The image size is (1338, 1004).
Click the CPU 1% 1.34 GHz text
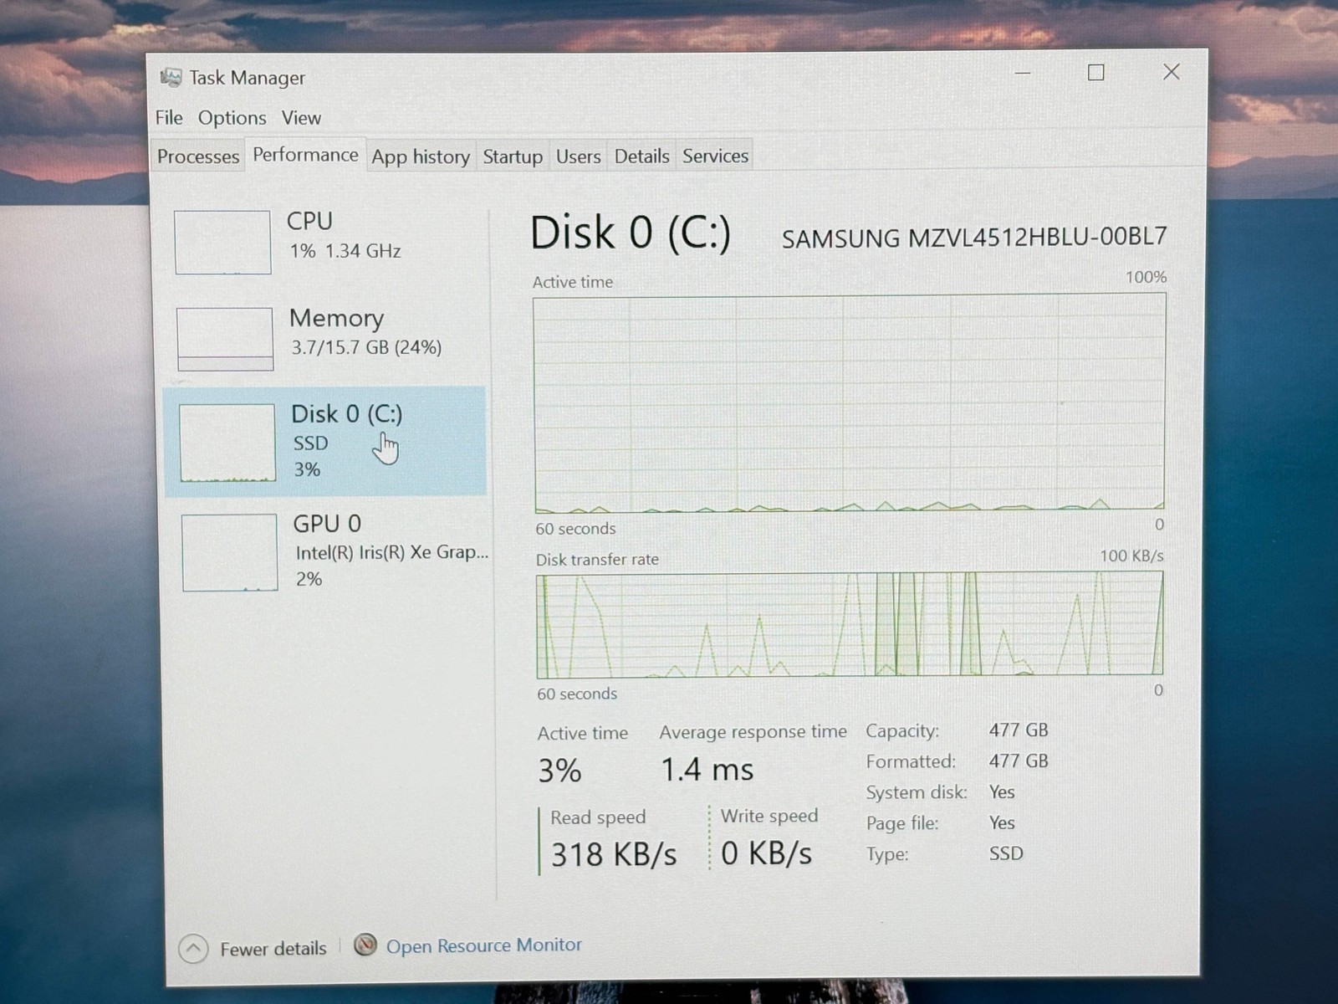pos(345,251)
